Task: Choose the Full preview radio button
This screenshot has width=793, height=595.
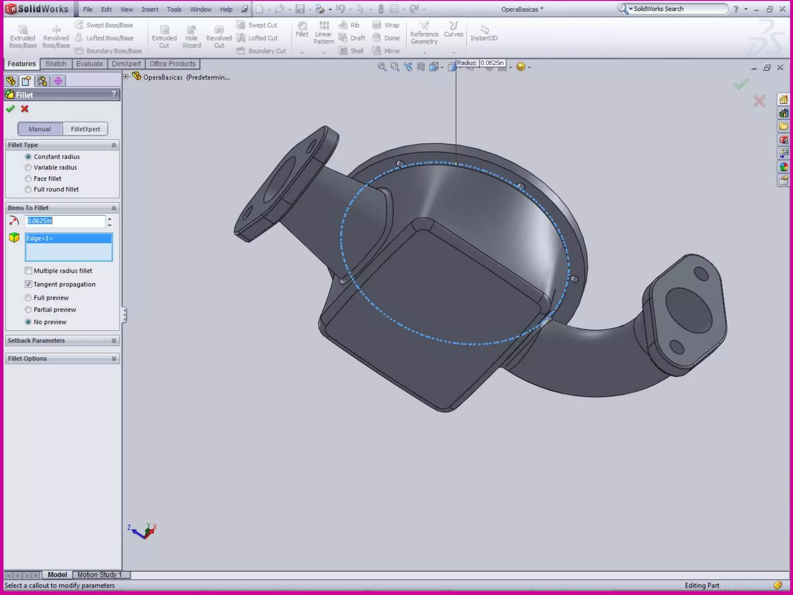Action: coord(28,298)
